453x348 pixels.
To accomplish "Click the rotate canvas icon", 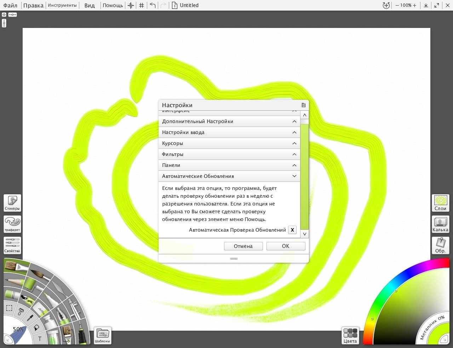I will click(x=386, y=5).
